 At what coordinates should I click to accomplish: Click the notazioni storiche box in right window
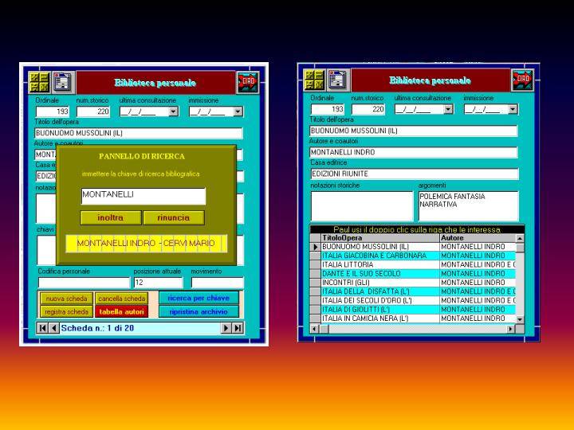click(x=362, y=206)
